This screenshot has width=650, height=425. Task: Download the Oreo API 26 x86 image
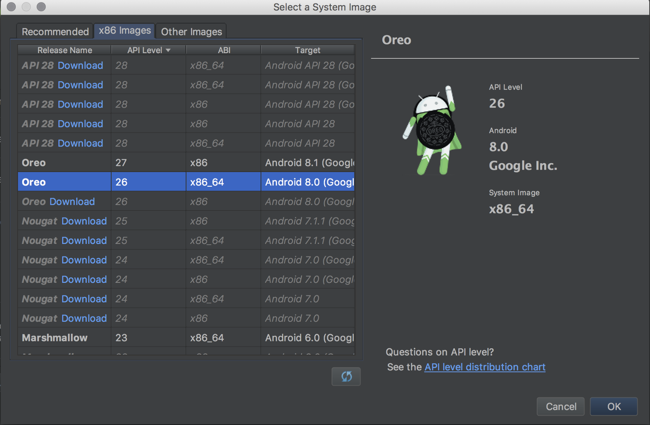coord(72,202)
